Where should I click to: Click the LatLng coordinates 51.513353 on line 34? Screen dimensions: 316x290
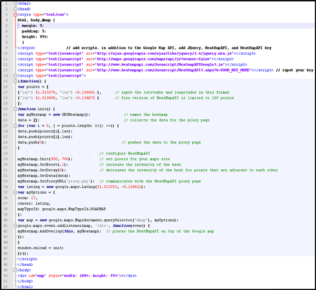tap(107, 187)
